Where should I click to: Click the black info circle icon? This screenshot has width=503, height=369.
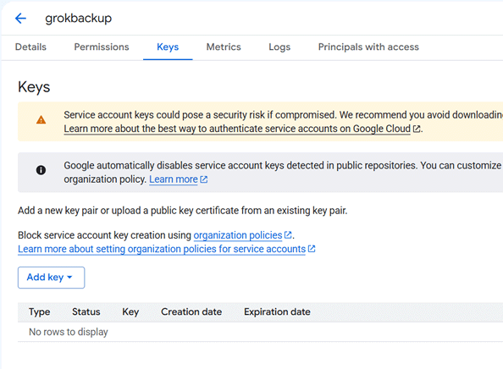click(41, 170)
